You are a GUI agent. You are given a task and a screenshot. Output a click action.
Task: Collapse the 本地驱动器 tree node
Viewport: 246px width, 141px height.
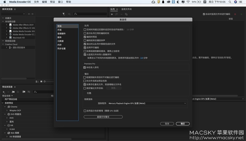pos(3,21)
